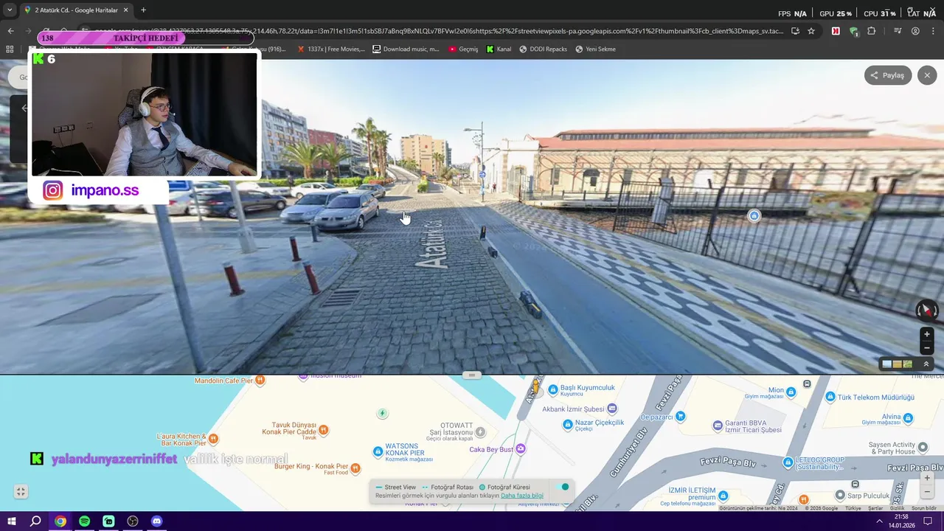This screenshot has width=944, height=531.
Task: Select the Başlı Kuyumculuk shop pin
Action: [x=553, y=388]
